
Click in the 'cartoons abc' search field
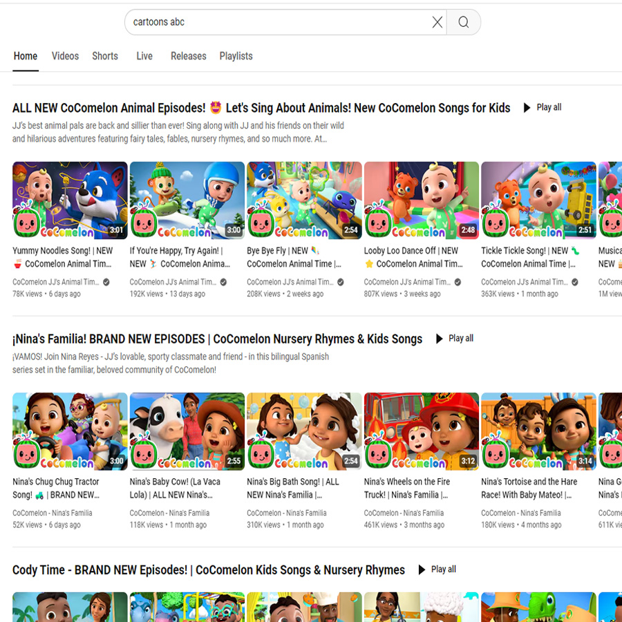pyautogui.click(x=276, y=22)
